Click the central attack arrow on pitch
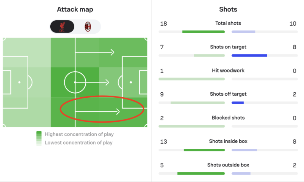The image size is (304, 182). [92, 83]
